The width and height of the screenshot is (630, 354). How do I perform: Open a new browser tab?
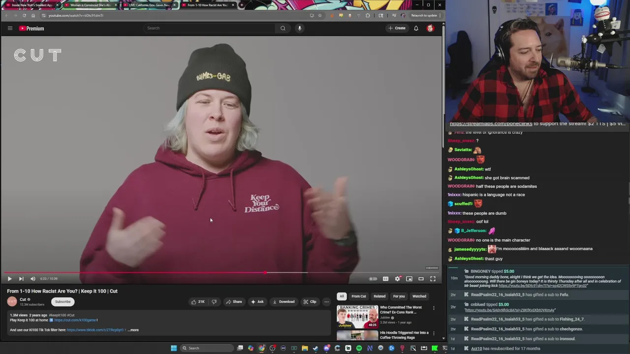click(241, 5)
